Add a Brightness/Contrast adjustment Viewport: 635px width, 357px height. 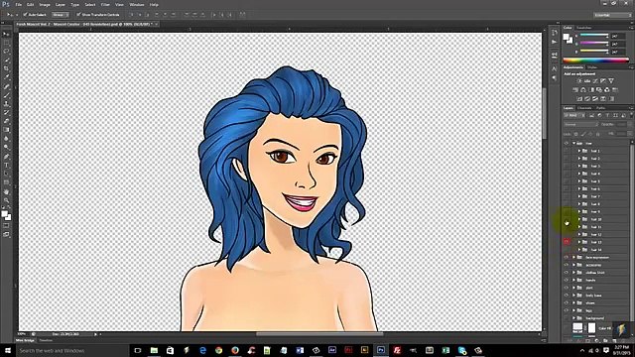click(x=579, y=81)
